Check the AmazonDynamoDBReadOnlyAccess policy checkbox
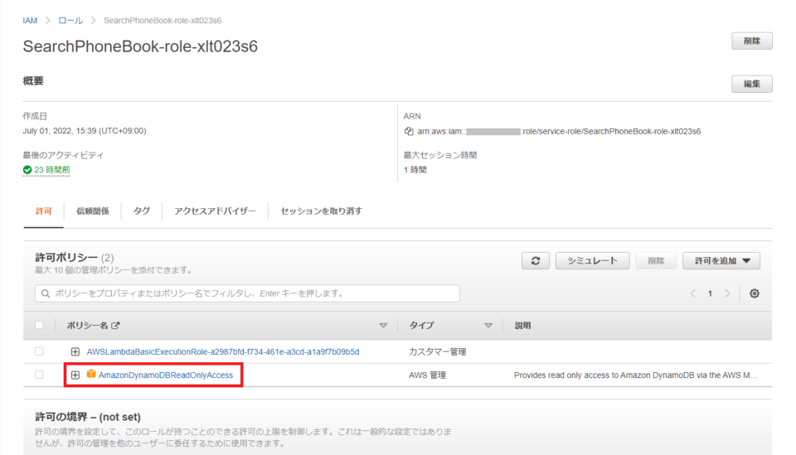This screenshot has width=796, height=455. pos(39,375)
